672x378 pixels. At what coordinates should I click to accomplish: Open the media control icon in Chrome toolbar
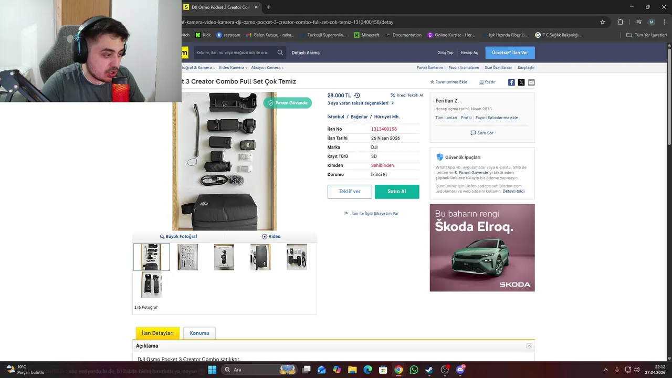(x=638, y=22)
